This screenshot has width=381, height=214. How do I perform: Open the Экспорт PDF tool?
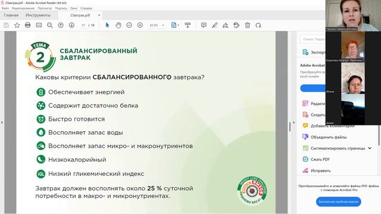click(x=314, y=52)
